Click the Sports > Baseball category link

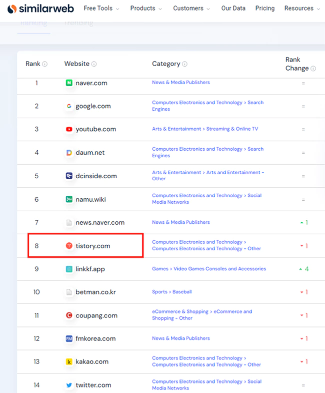tap(172, 292)
